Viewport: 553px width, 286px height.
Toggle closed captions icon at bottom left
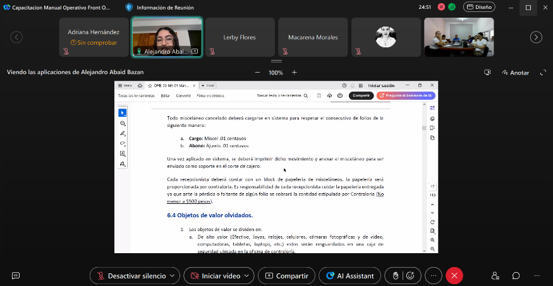click(16, 276)
